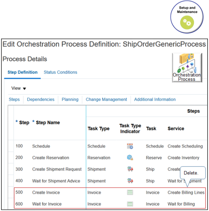Click the invoice icon in the Wait for Invoice row
This screenshot has width=209, height=211.
click(x=130, y=204)
